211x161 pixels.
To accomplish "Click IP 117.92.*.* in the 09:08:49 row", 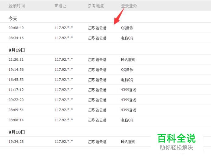I will [64, 28].
